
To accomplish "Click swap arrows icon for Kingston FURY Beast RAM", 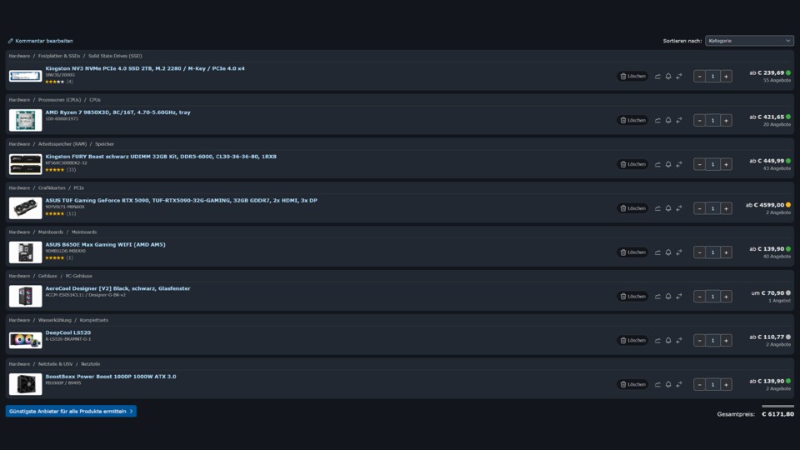I will click(x=679, y=164).
